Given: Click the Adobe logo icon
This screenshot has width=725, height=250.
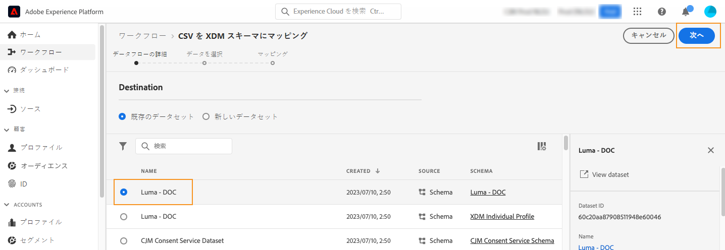Looking at the screenshot, I should (14, 11).
